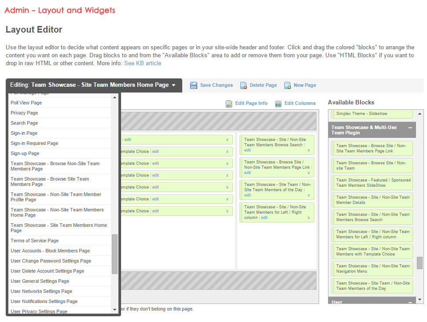Click the Save Changes disk icon
Image resolution: width=427 pixels, height=322 pixels.
[194, 85]
